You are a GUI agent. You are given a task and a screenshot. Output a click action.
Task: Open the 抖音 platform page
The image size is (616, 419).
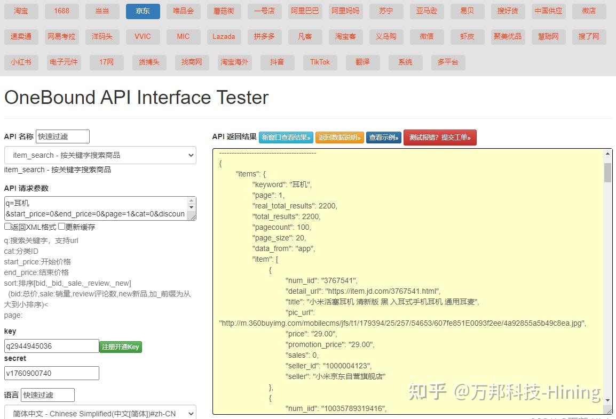pyautogui.click(x=277, y=62)
